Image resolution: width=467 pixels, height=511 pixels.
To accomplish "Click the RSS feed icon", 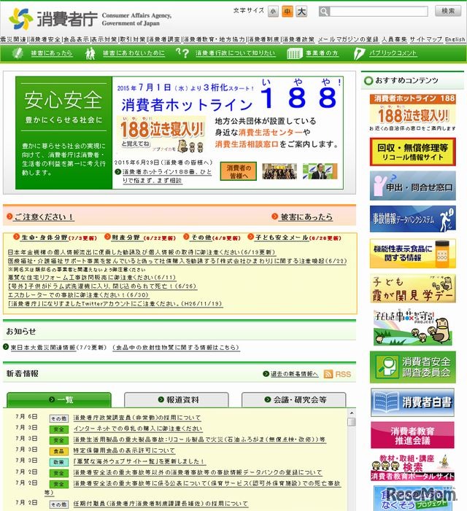I will click(x=328, y=374).
